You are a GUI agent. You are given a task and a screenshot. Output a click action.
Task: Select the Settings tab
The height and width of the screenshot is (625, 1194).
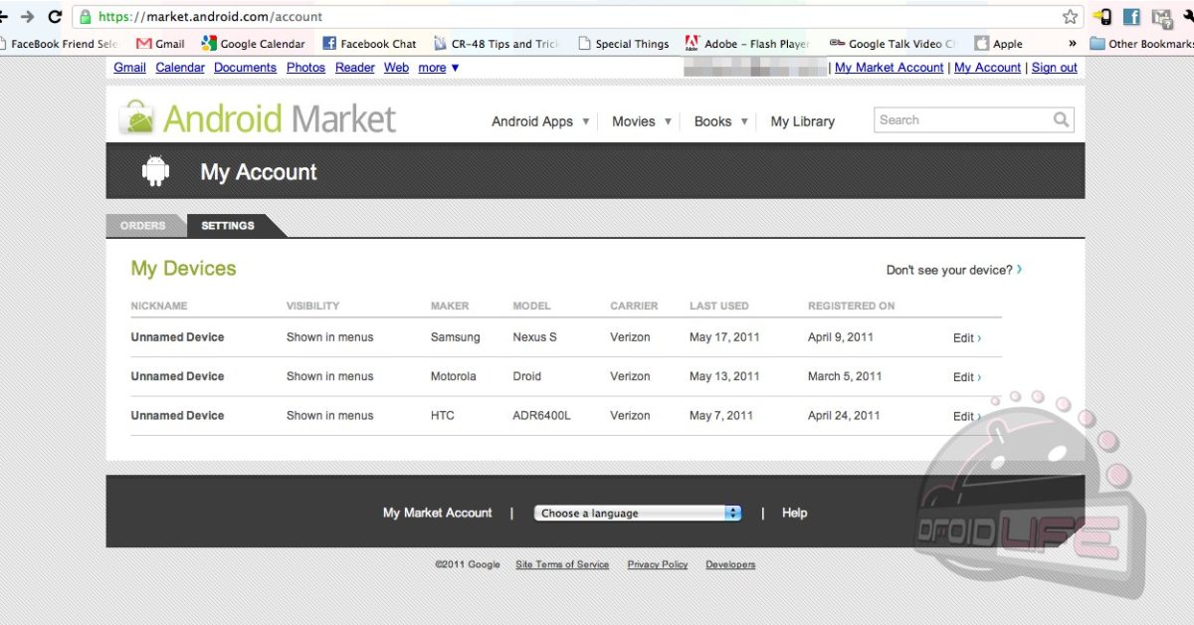point(228,226)
